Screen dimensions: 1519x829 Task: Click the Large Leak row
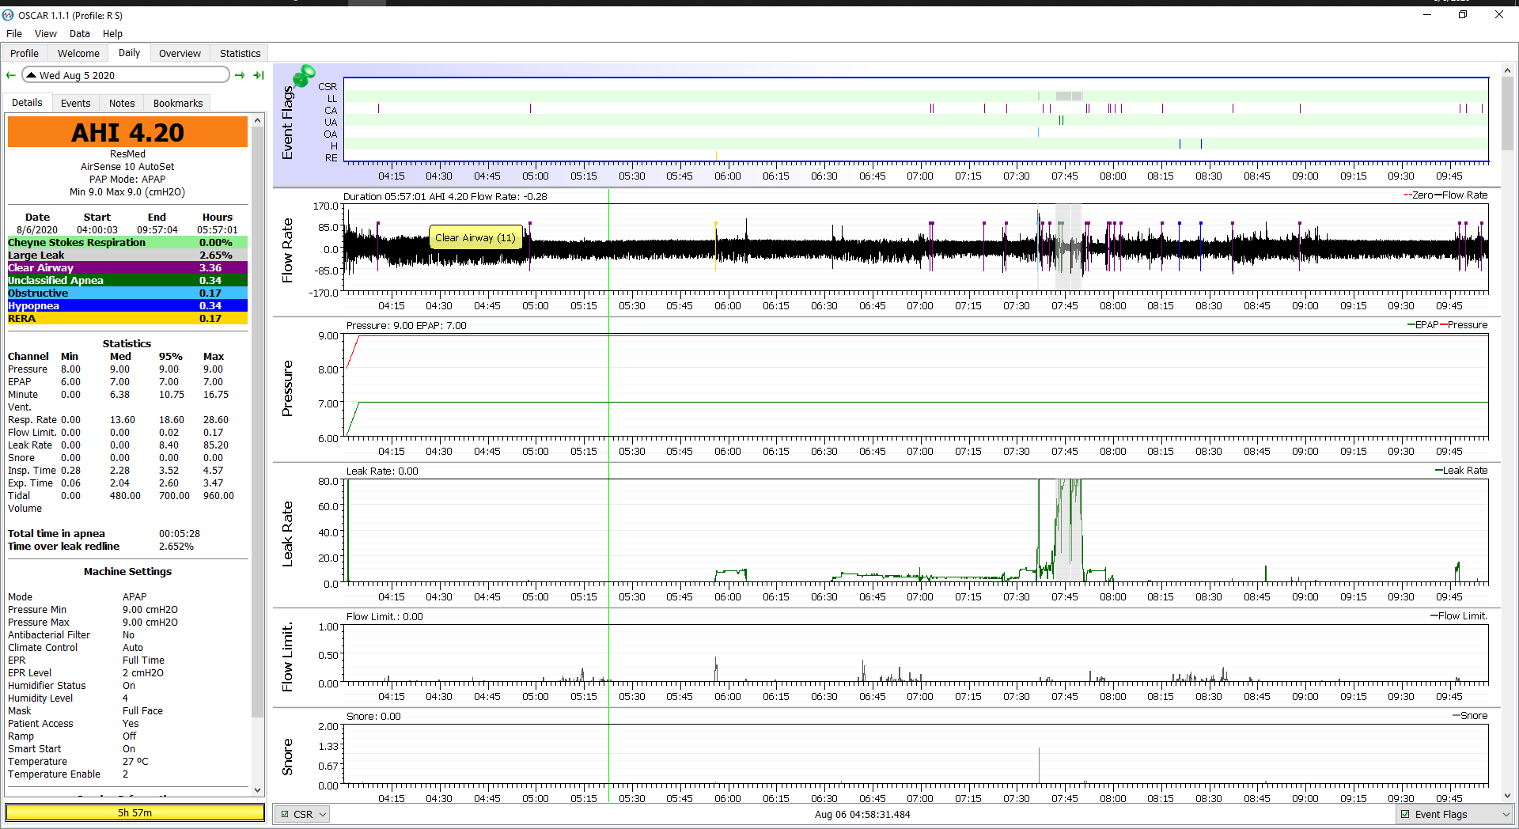tap(127, 256)
